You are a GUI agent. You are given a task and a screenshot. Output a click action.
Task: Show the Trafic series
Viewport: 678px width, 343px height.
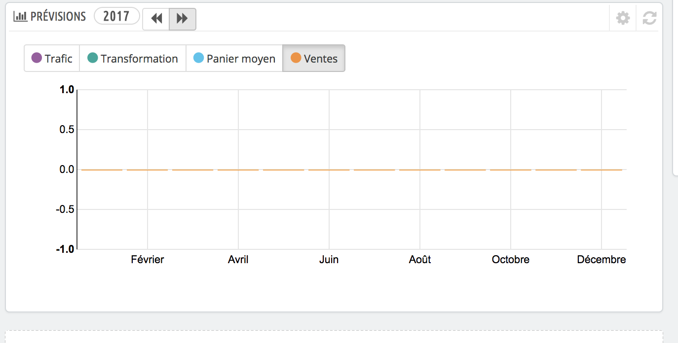[x=52, y=58]
